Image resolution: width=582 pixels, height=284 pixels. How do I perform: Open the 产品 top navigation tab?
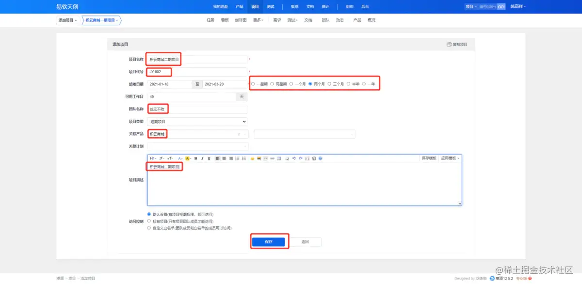coord(239,6)
